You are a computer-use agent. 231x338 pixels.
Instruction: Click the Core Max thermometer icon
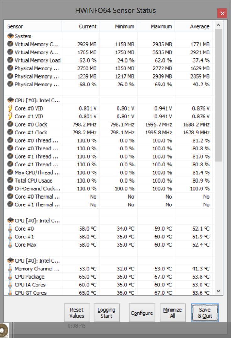(x=10, y=245)
